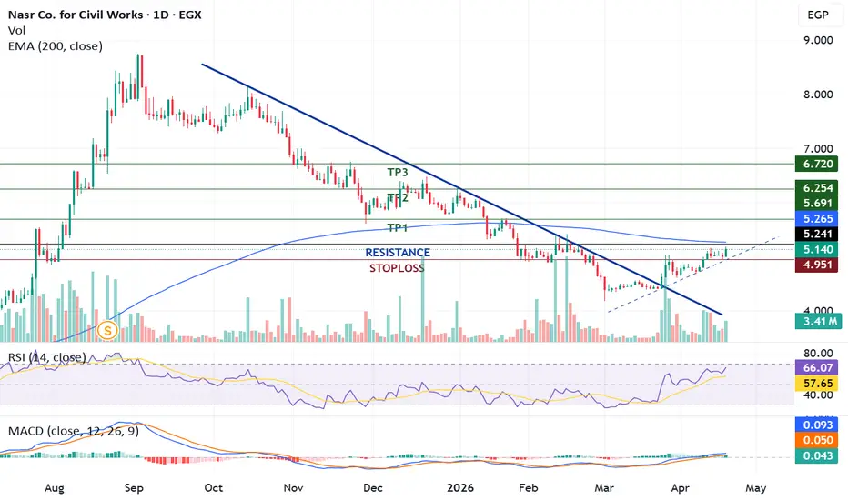Click the RESISTANCE annotation text
This screenshot has width=848, height=500.
point(398,253)
